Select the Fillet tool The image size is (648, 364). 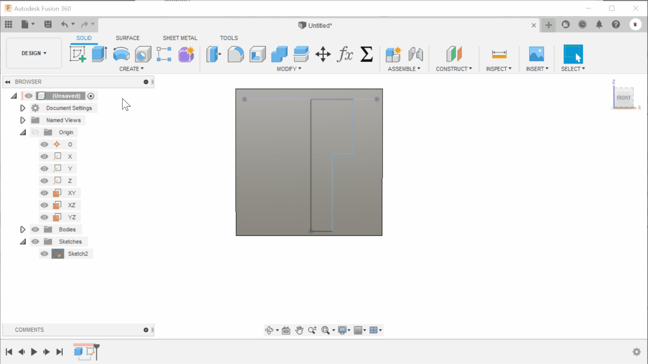click(x=236, y=54)
